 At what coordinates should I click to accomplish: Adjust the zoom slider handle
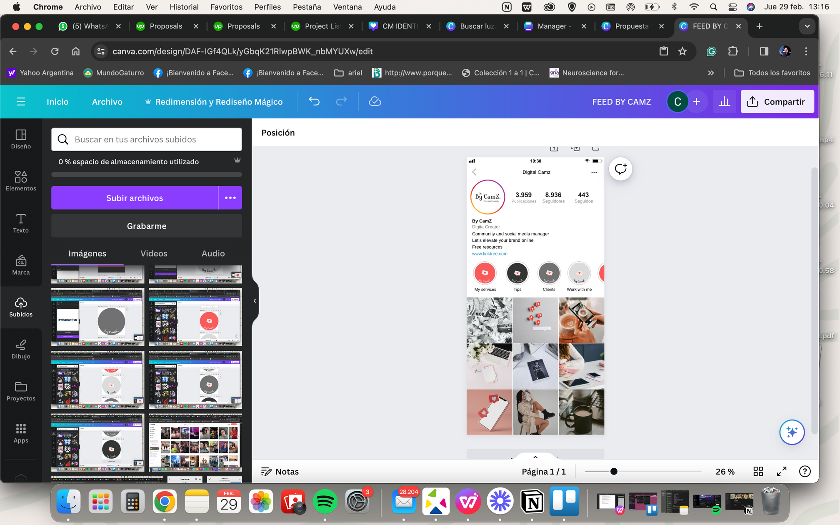click(613, 471)
